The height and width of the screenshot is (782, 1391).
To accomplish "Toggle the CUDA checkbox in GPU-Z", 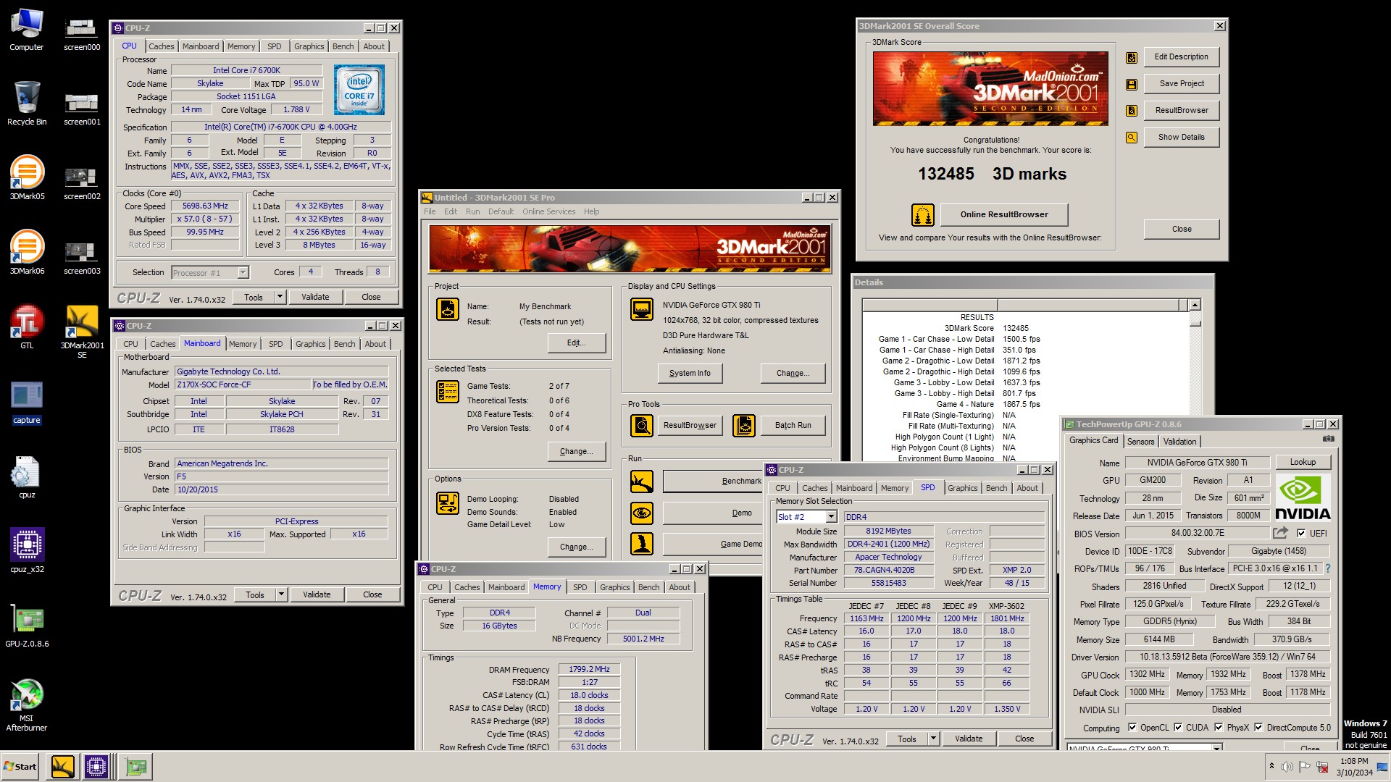I will (x=1178, y=728).
